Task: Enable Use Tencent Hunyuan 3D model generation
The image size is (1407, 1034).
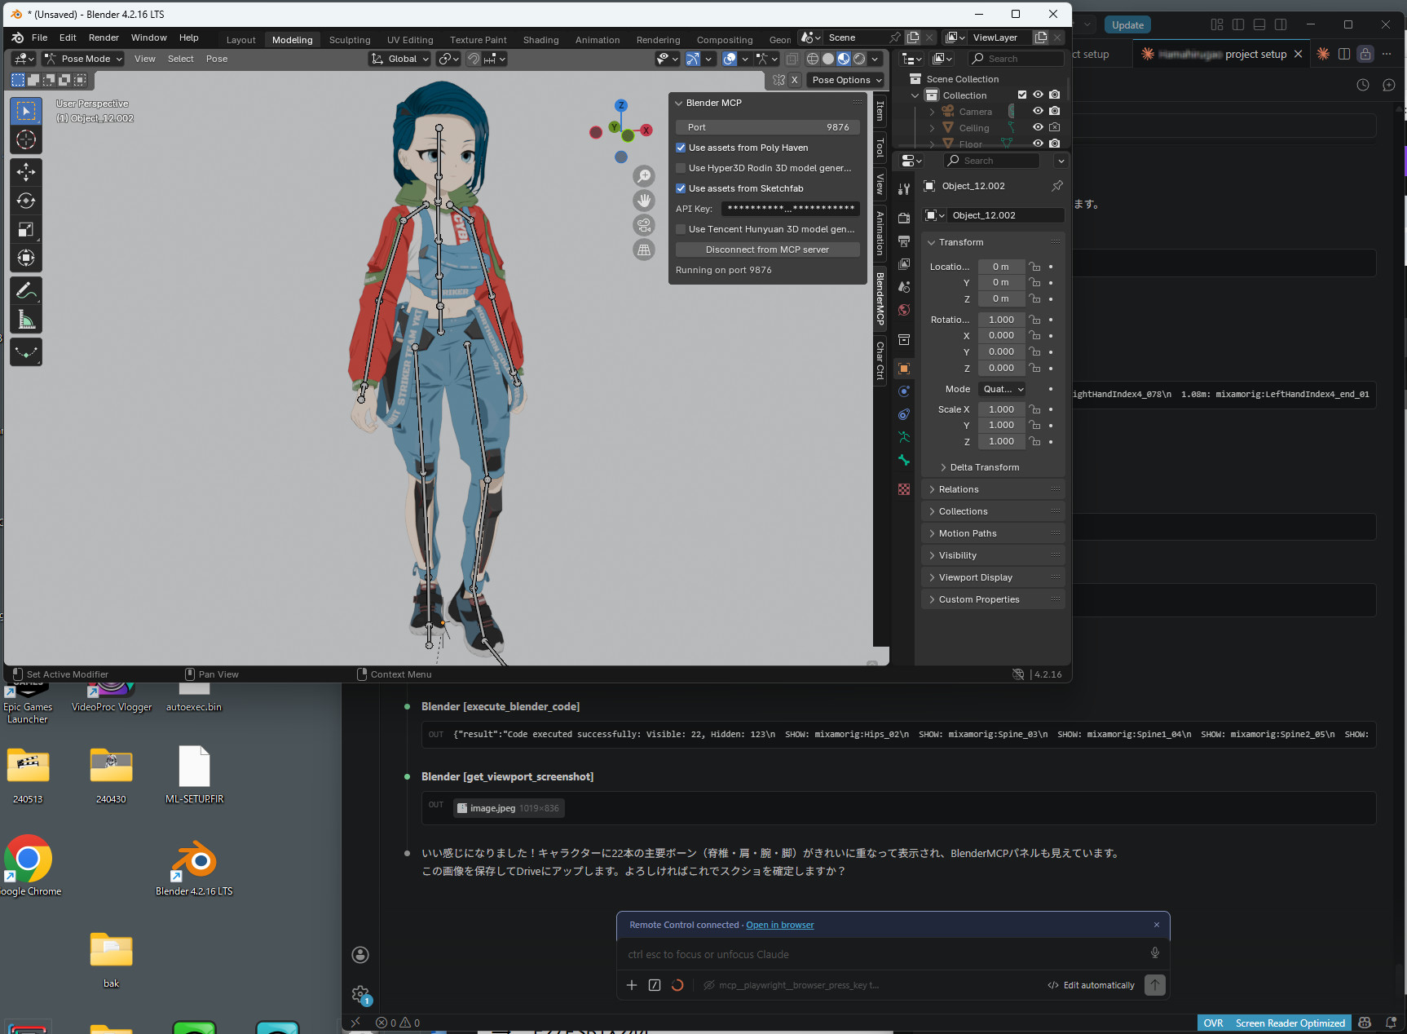Action: [x=681, y=229]
